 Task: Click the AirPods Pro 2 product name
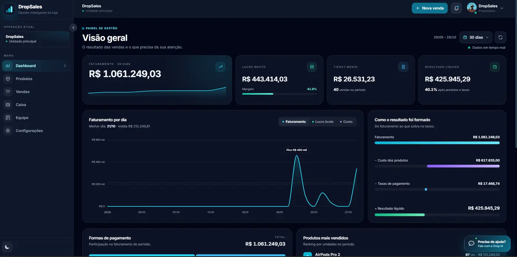point(328,254)
